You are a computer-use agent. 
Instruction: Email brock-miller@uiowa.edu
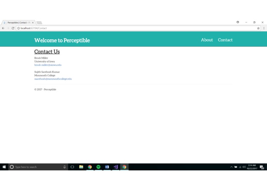(48, 65)
